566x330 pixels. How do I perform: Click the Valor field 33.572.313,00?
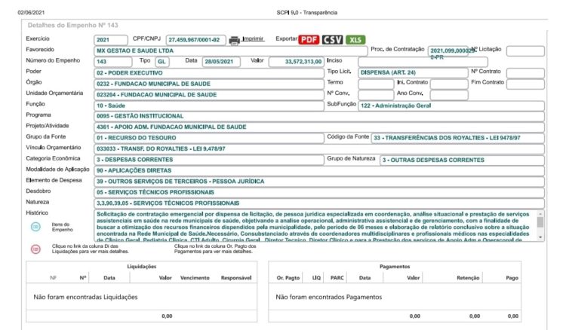pos(296,62)
